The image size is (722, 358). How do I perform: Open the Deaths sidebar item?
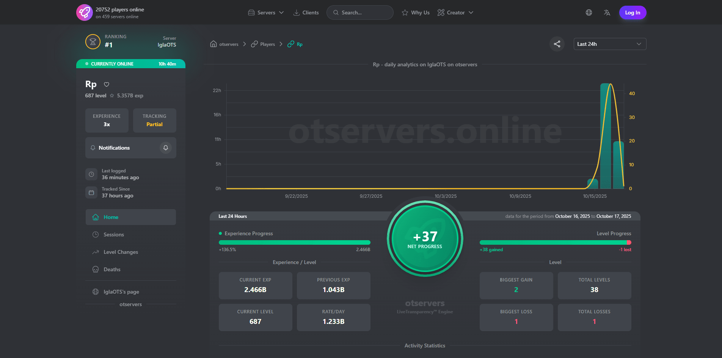point(131,269)
